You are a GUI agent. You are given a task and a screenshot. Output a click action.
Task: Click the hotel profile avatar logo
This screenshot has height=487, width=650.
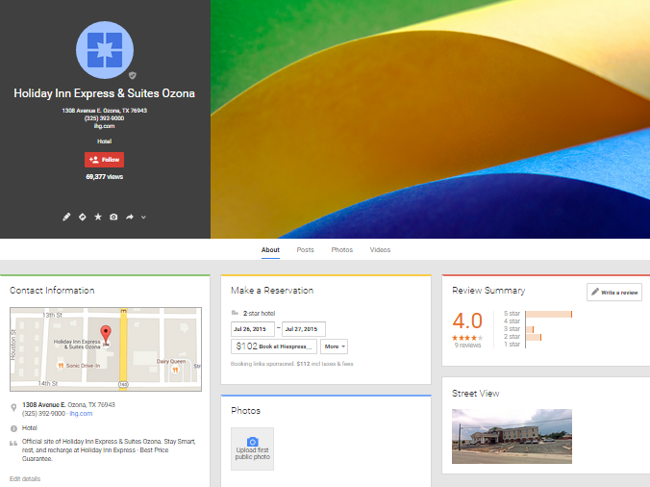pos(104,50)
